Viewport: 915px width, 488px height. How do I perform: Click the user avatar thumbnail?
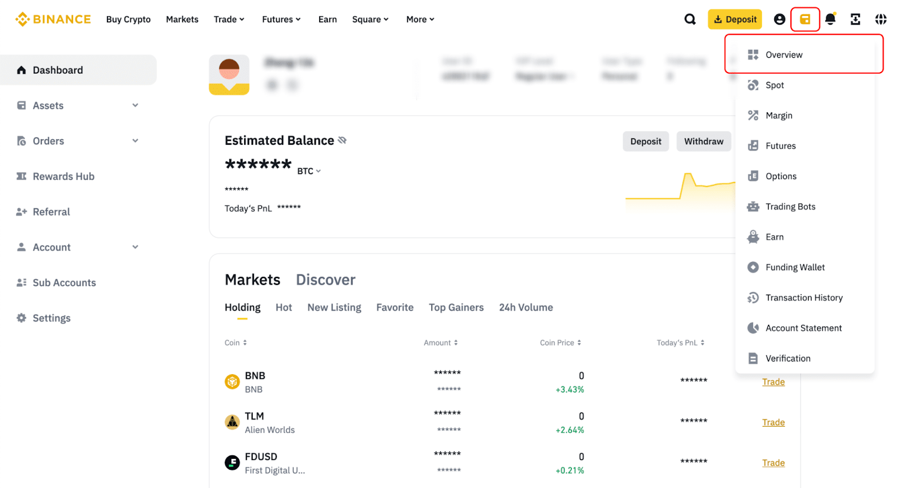tap(229, 75)
